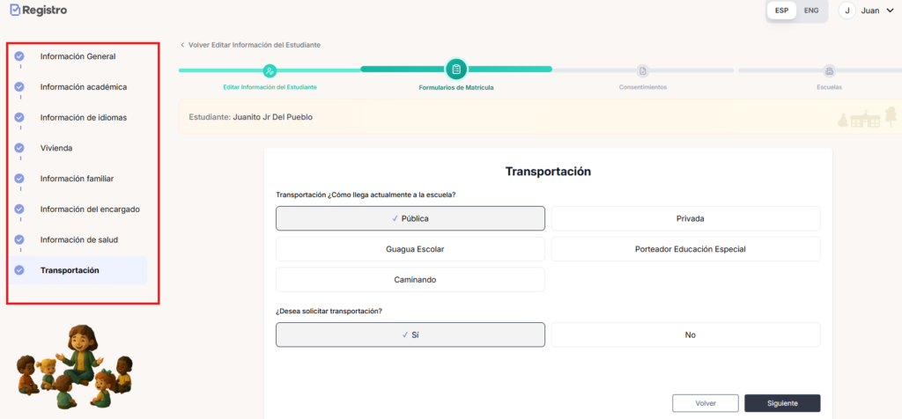Switch language to ENG
The width and height of the screenshot is (902, 419).
tap(811, 11)
